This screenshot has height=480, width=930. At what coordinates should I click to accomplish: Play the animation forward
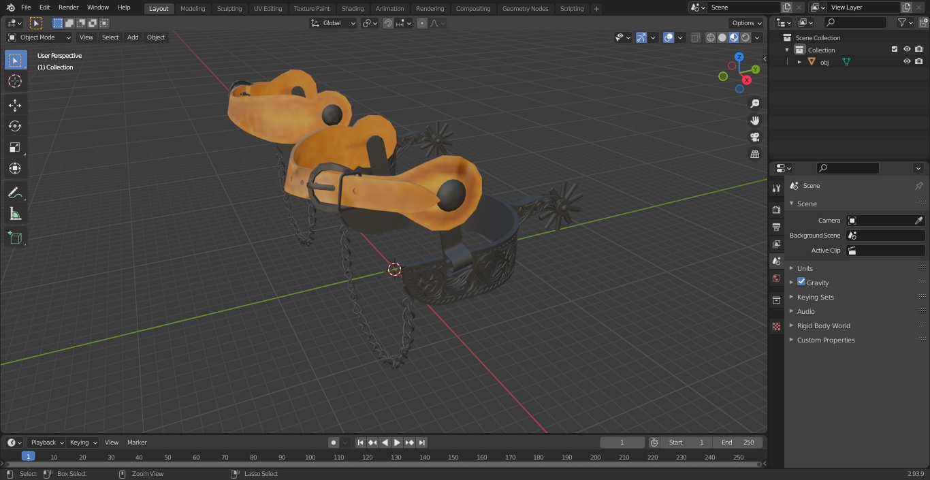coord(398,443)
